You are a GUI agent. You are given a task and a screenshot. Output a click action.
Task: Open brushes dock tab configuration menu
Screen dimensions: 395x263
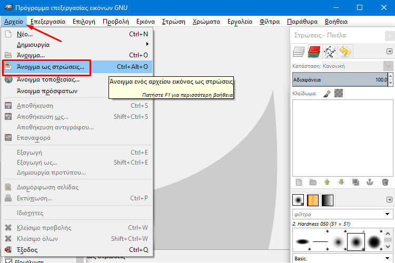[389, 199]
